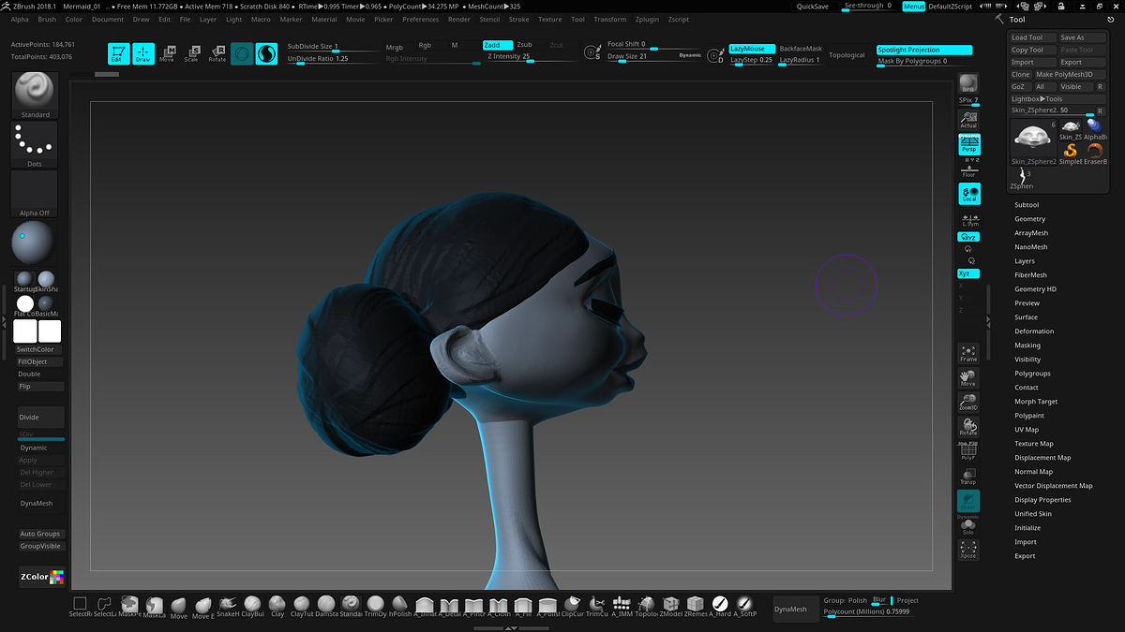The width and height of the screenshot is (1125, 632).
Task: Click the Auto Groups button
Action: pyautogui.click(x=41, y=534)
